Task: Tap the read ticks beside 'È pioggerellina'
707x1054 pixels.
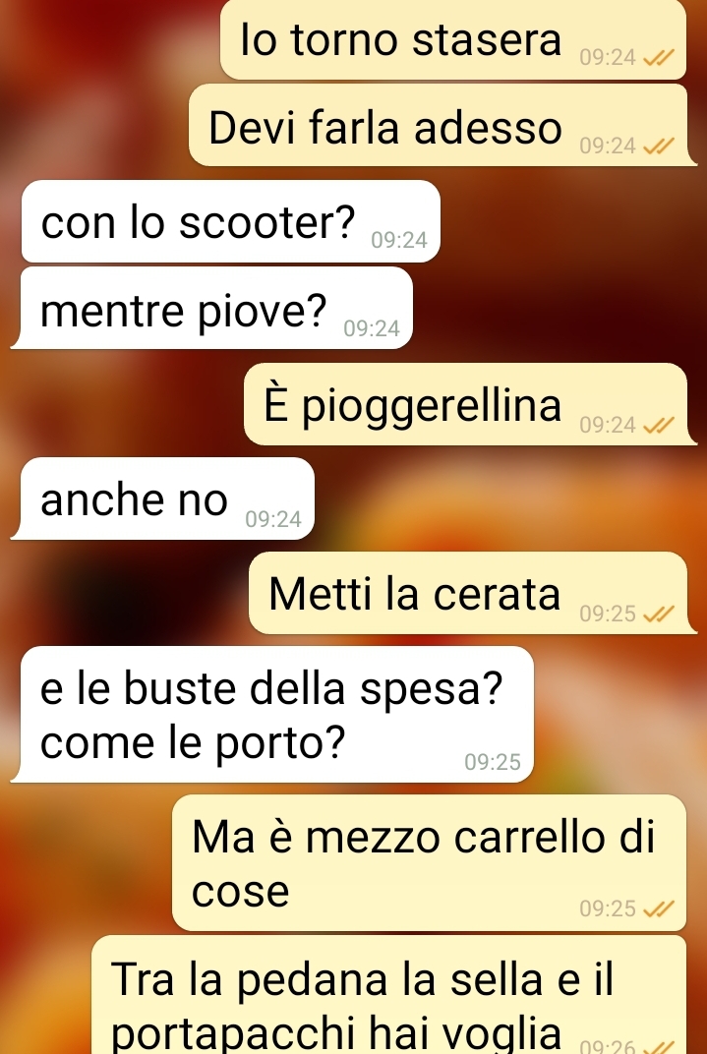Action: [x=658, y=425]
